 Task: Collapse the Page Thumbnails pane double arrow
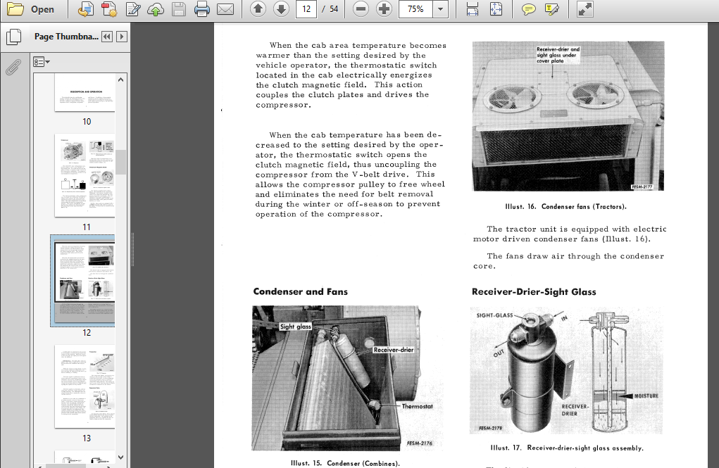coord(107,37)
